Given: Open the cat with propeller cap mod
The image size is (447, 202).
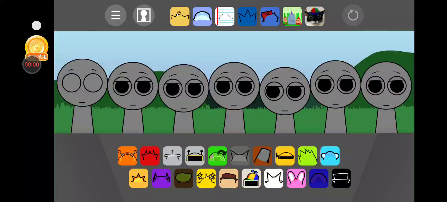Looking at the screenshot, I should pyautogui.click(x=315, y=16).
